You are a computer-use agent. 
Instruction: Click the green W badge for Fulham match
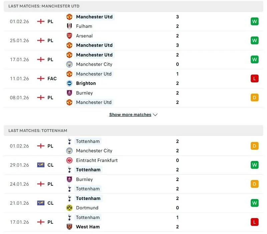coord(255,22)
